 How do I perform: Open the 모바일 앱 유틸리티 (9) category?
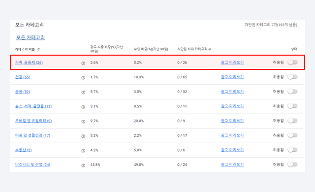tap(33, 121)
